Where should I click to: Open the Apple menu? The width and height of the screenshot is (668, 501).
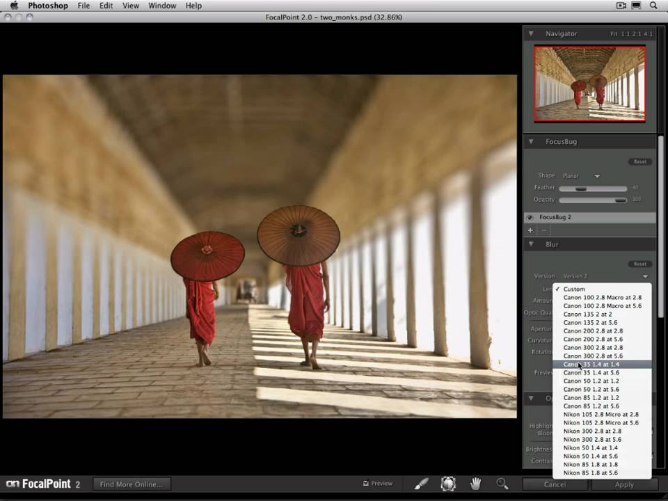pos(14,6)
